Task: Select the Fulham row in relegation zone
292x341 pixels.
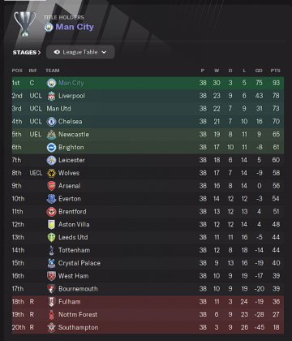Action: [148, 301]
